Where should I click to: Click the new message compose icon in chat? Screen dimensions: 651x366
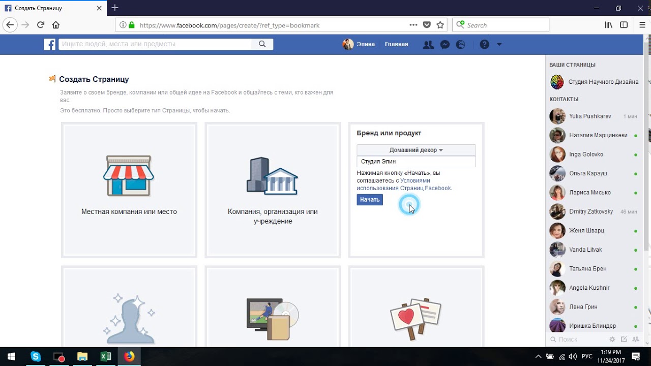click(x=624, y=339)
